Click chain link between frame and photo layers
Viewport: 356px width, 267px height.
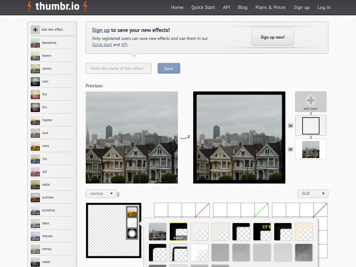pos(311,137)
